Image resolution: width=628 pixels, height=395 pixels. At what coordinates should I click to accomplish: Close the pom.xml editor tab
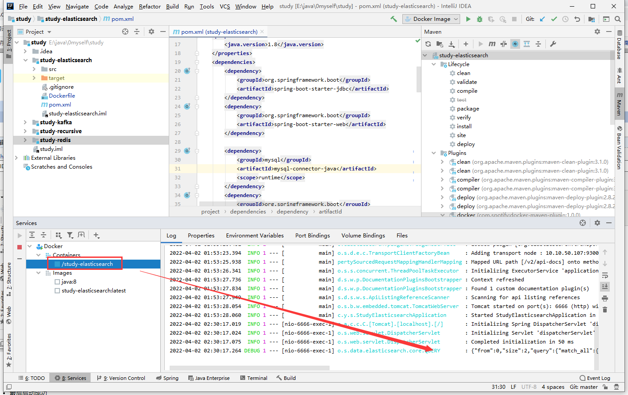click(262, 32)
